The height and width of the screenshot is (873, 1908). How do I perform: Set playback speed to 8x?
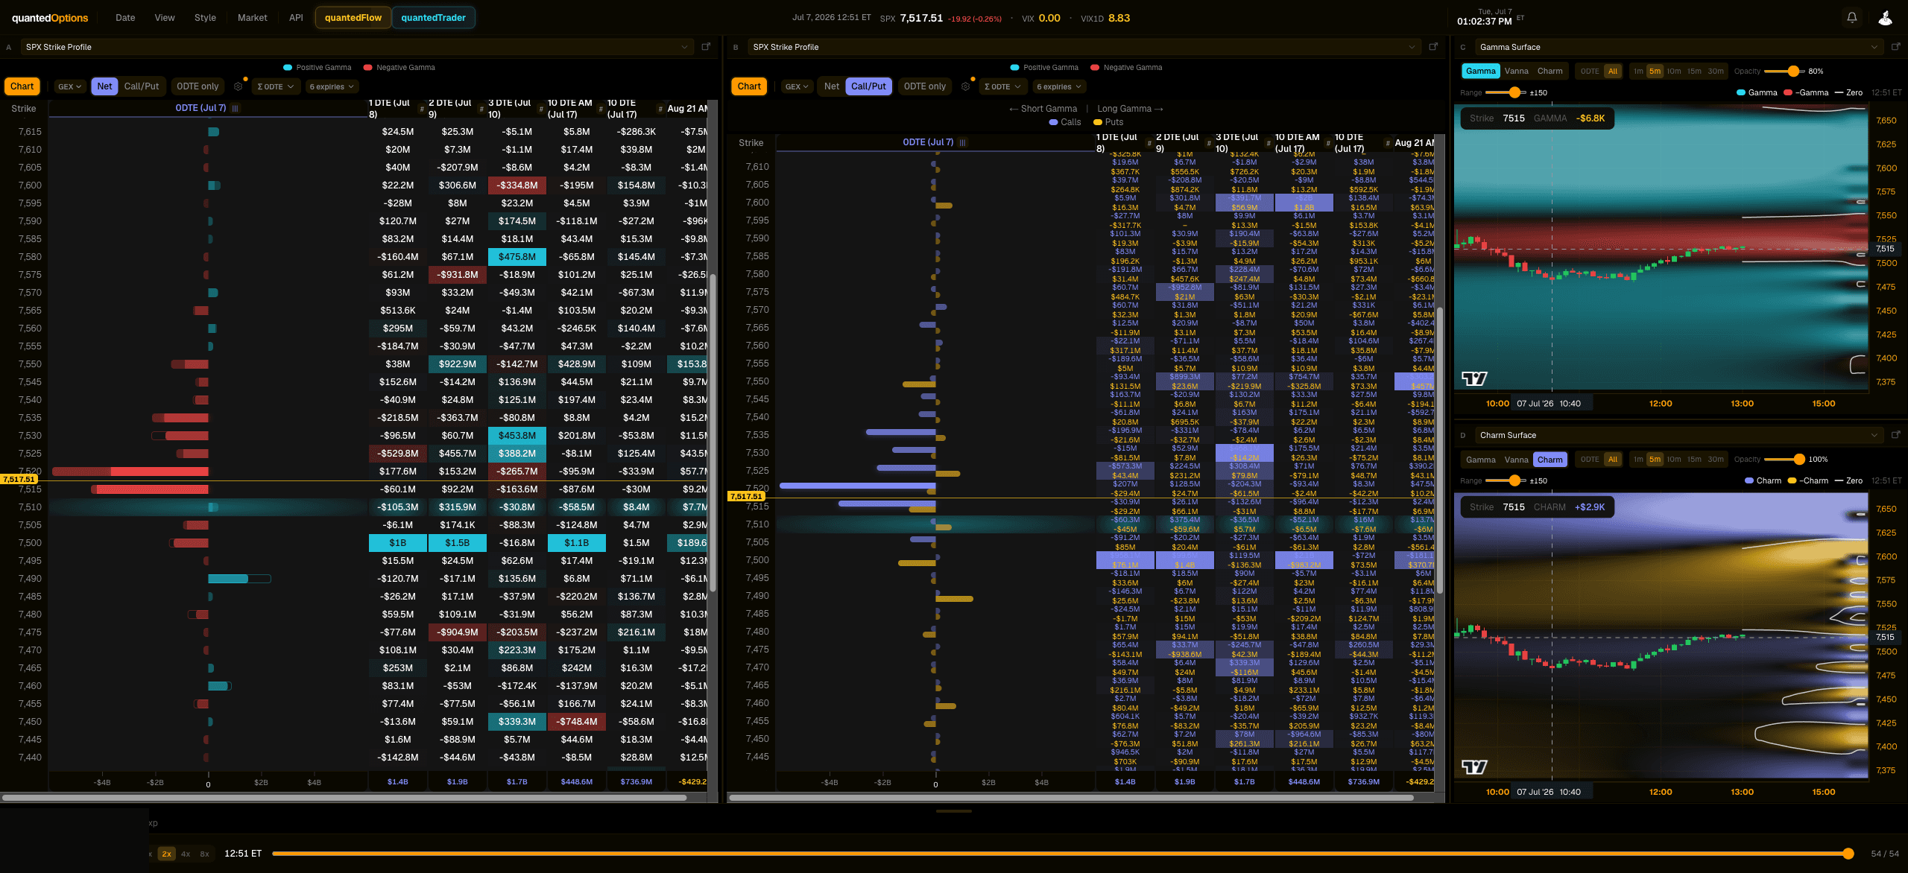point(204,854)
